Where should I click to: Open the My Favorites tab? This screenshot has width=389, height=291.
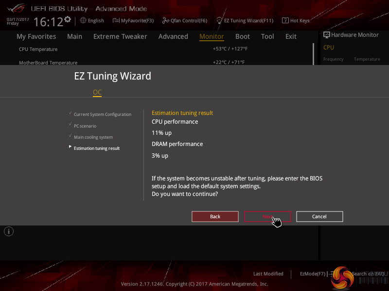(x=36, y=37)
